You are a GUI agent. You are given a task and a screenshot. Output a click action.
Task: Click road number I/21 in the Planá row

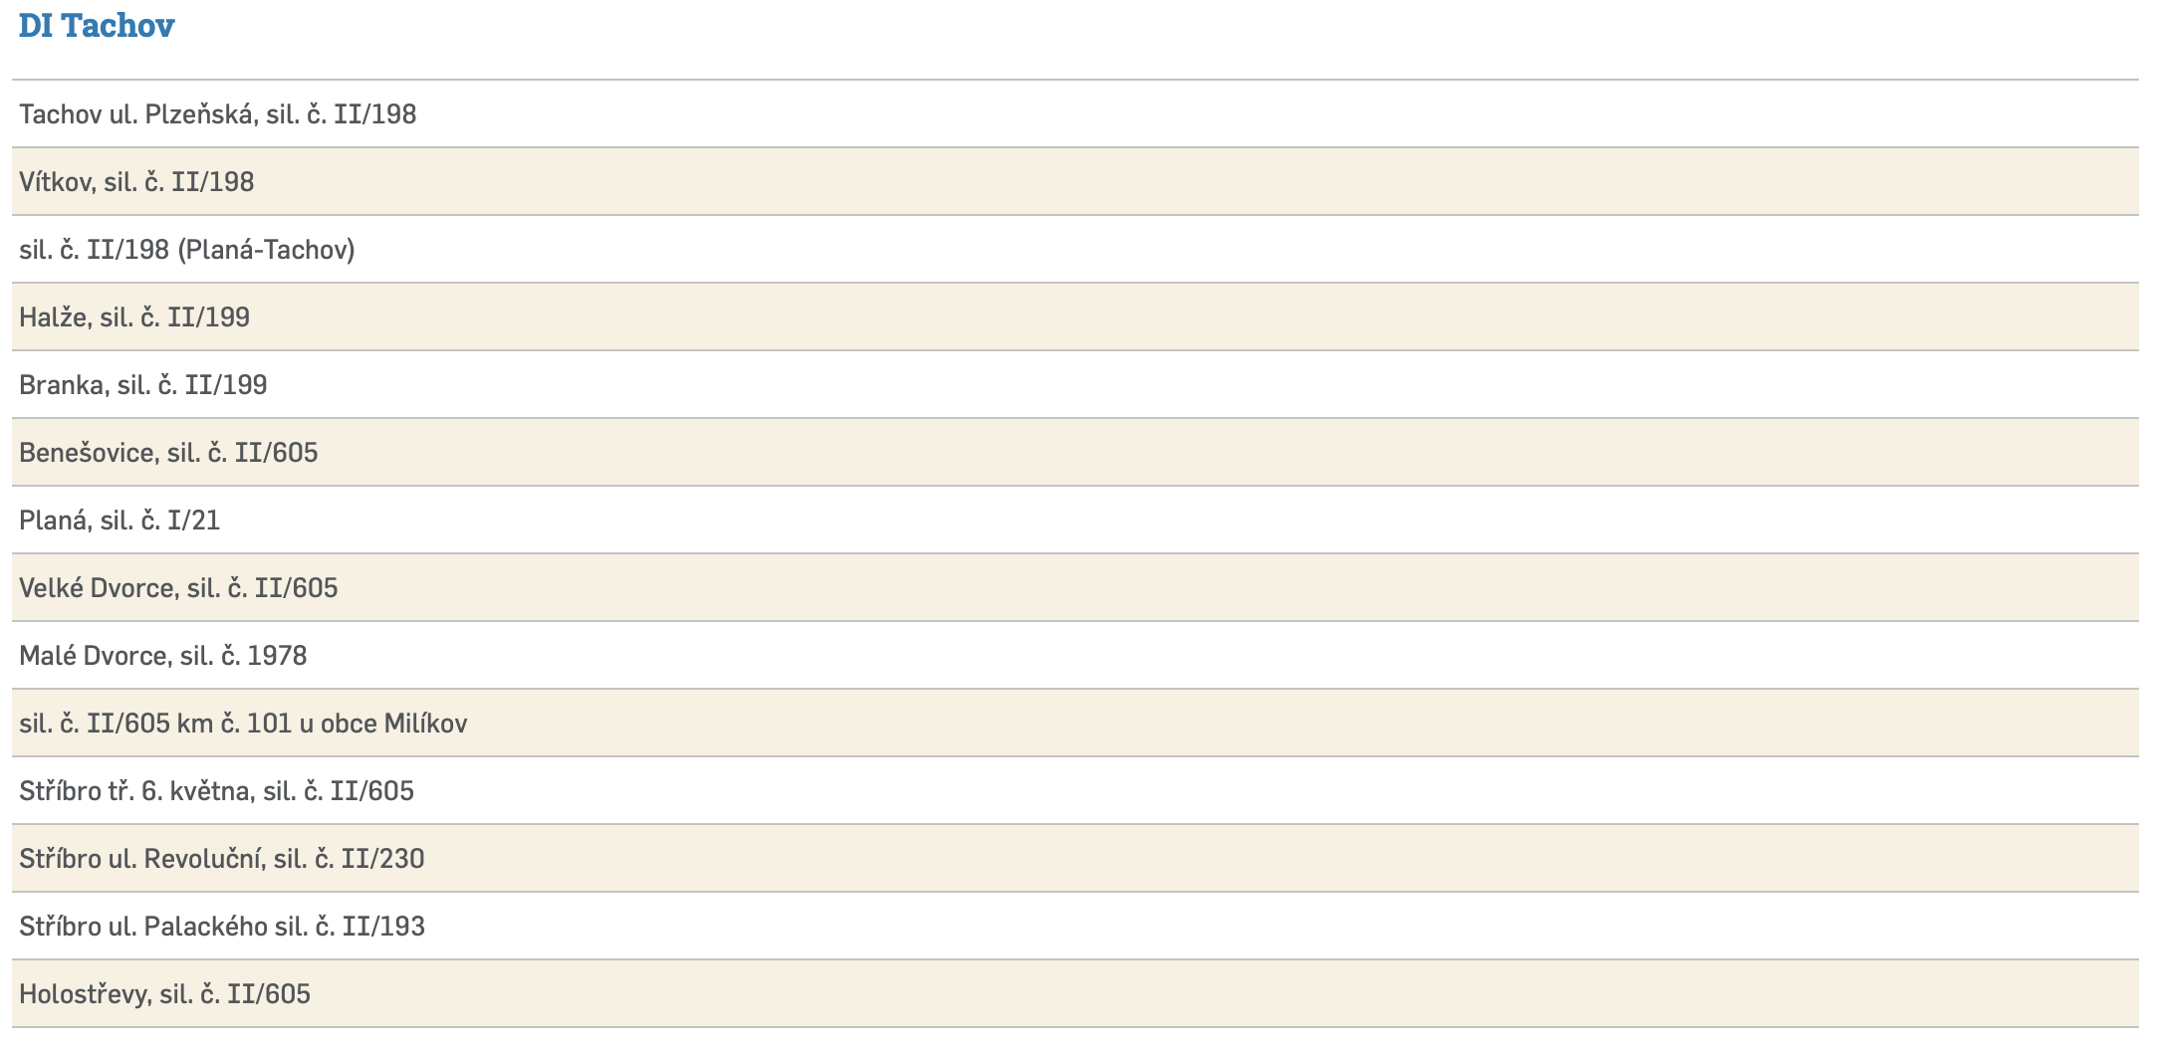point(193,521)
